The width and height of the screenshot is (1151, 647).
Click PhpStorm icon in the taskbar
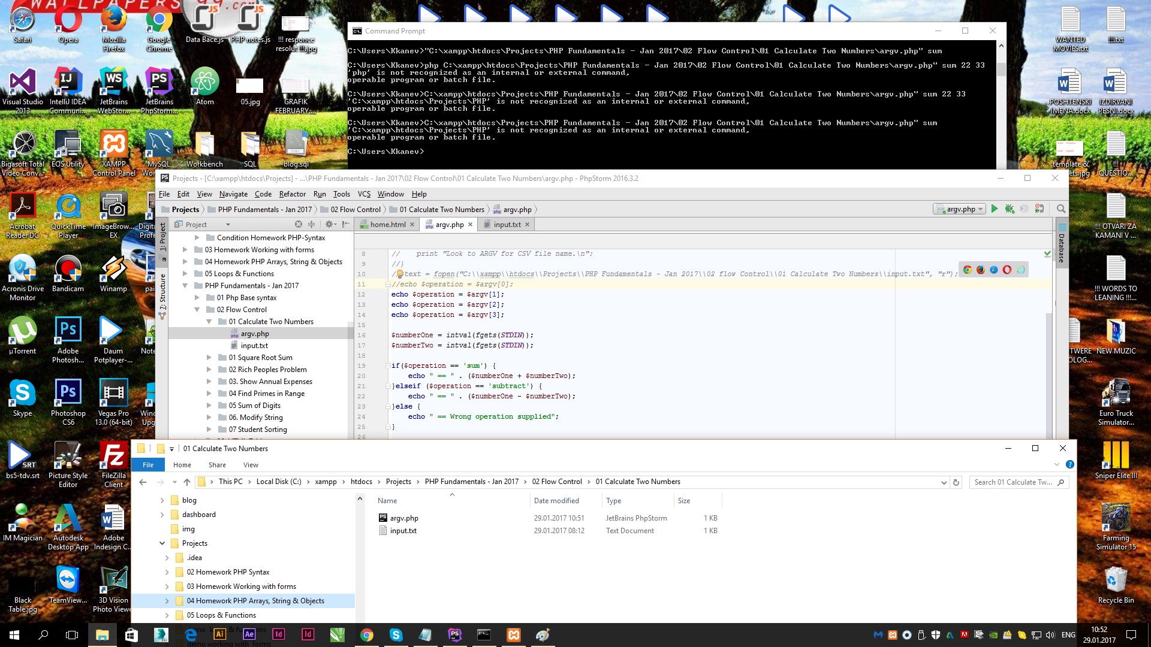[x=454, y=634]
